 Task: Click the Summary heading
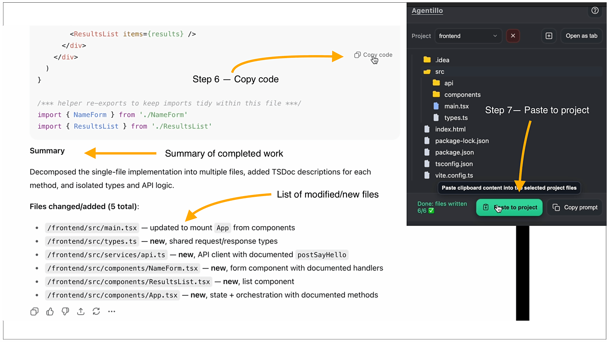tap(47, 151)
